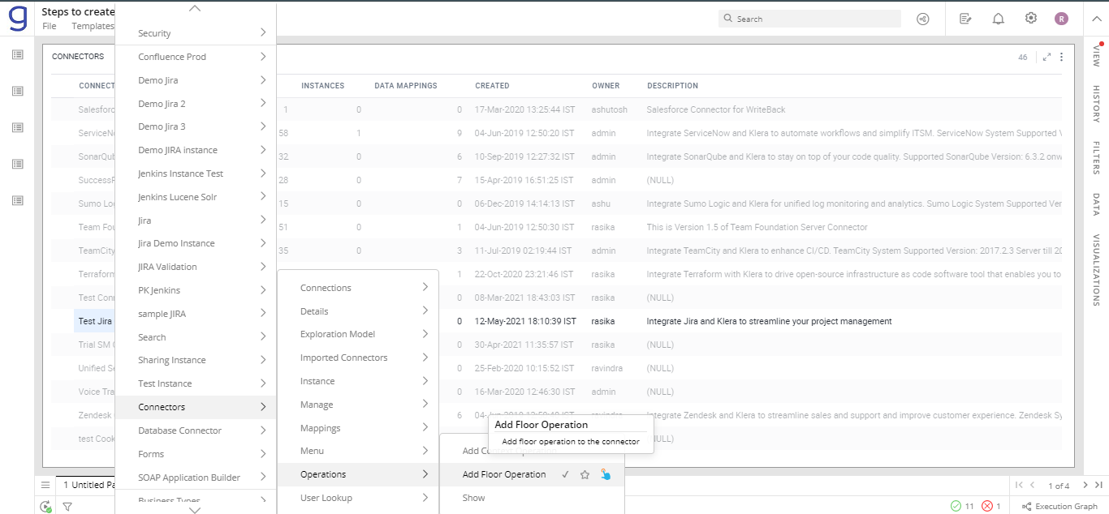The image size is (1109, 514).
Task: Go to the previous page arrow
Action: pos(1033,485)
